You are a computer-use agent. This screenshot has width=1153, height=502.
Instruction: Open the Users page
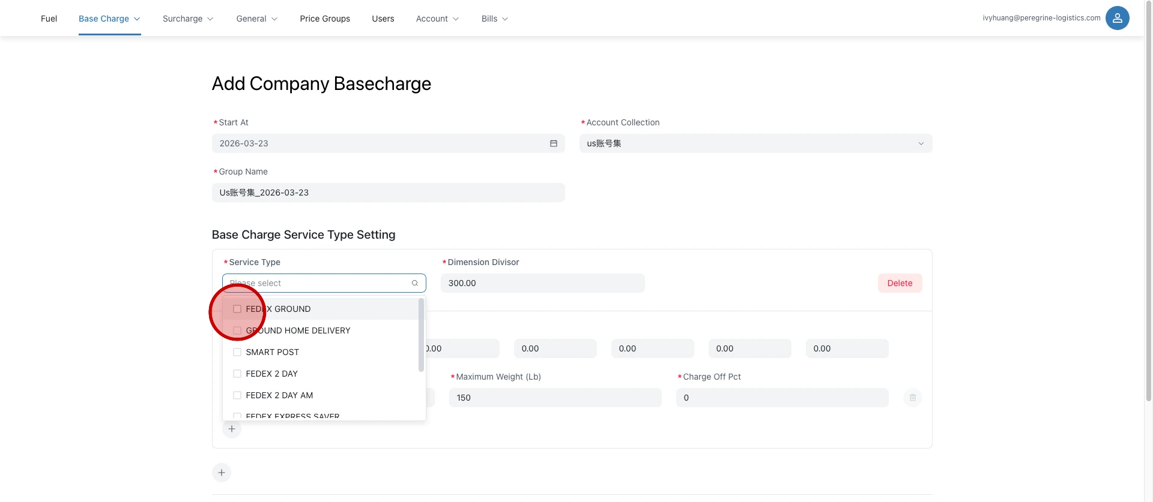(x=383, y=19)
